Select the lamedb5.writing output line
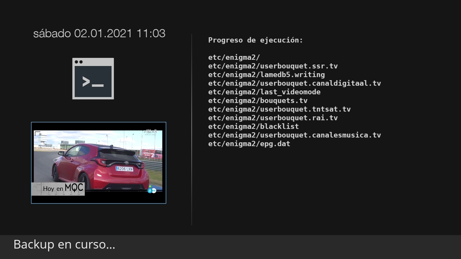Image resolution: width=461 pixels, height=259 pixels. pos(266,75)
